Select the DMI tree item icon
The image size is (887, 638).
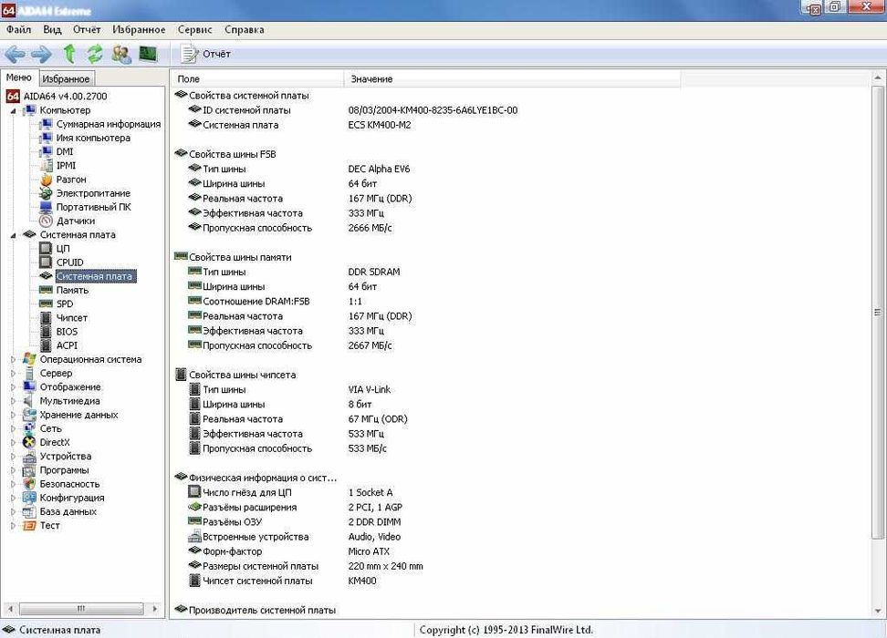click(x=46, y=151)
